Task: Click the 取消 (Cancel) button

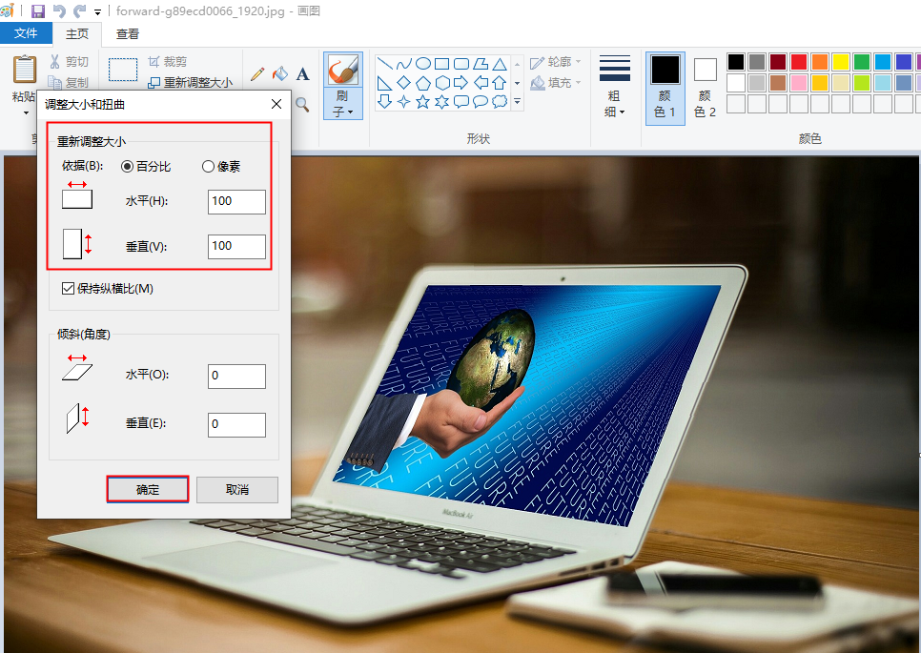Action: [x=237, y=489]
